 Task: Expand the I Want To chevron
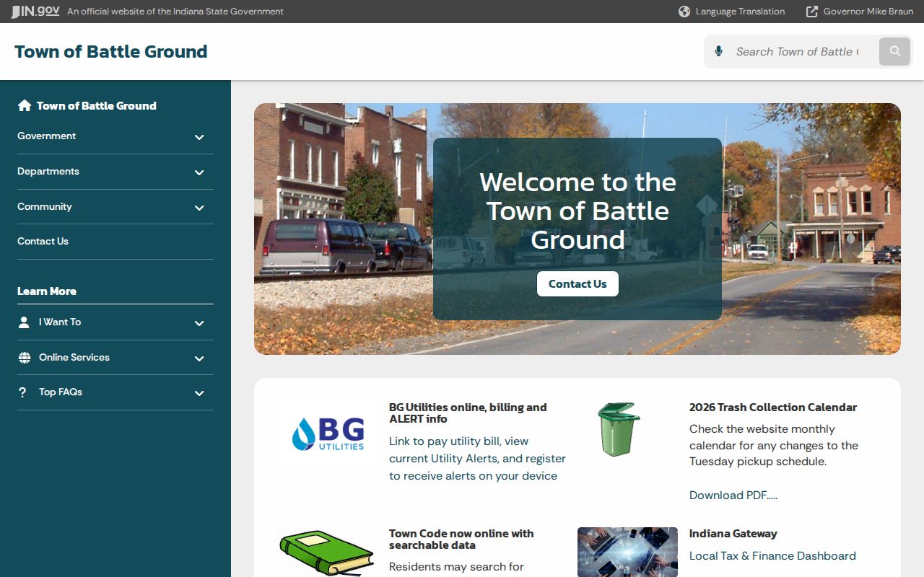pos(199,323)
